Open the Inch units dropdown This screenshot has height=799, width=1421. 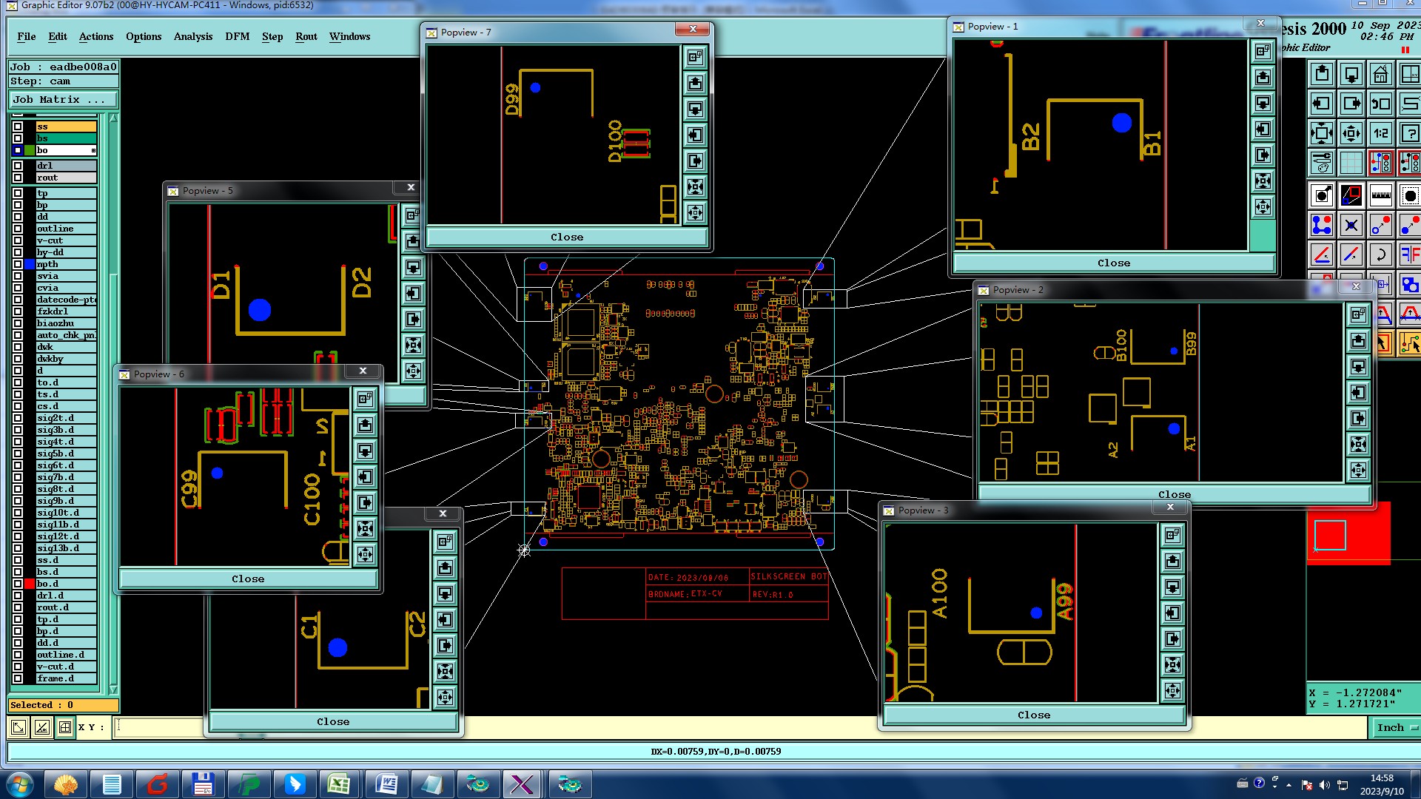[x=1396, y=728]
